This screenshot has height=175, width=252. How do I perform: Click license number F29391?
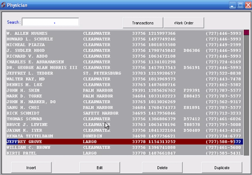click(192, 90)
